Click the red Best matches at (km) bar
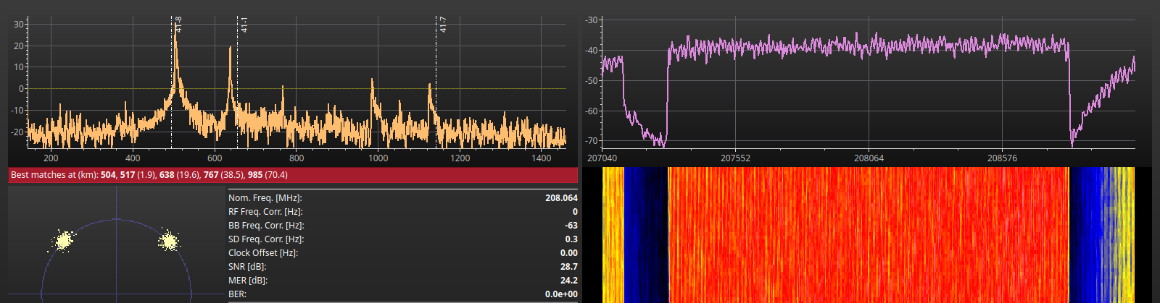 293,175
